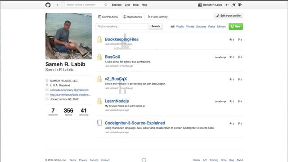
Task: Click fork count on BookkeepingFiles row
Action: click(x=240, y=40)
